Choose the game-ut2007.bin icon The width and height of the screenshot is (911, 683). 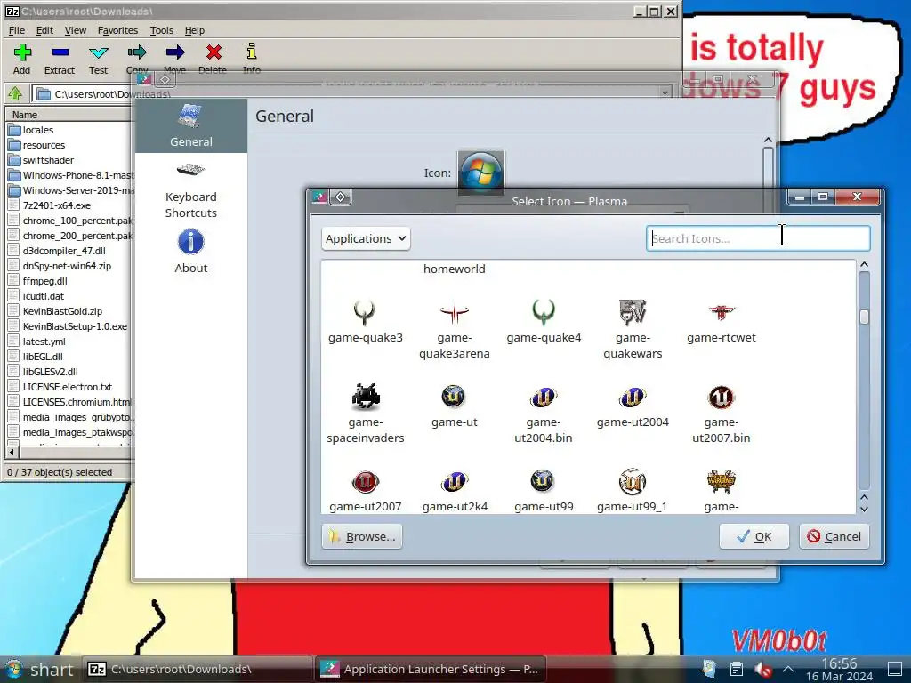721,413
